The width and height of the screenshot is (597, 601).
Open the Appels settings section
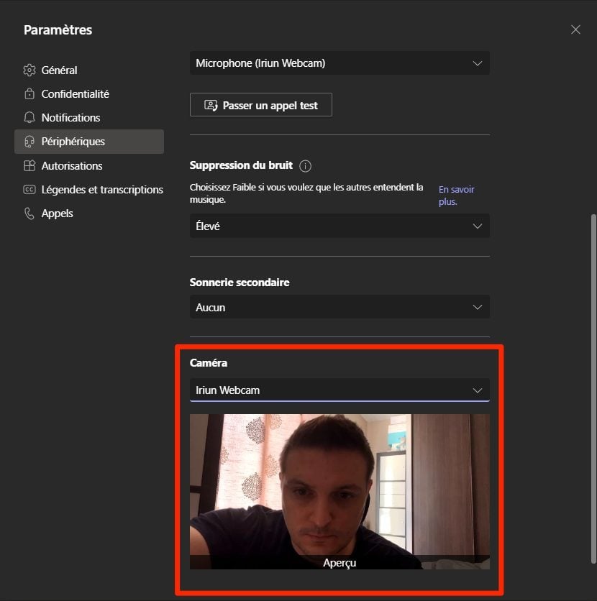pyautogui.click(x=89, y=214)
